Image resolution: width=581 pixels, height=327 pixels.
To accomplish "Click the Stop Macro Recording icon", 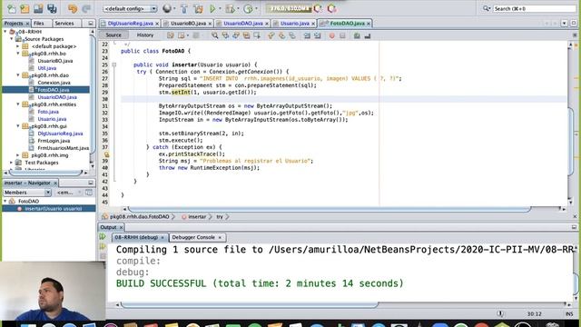I will (x=342, y=35).
